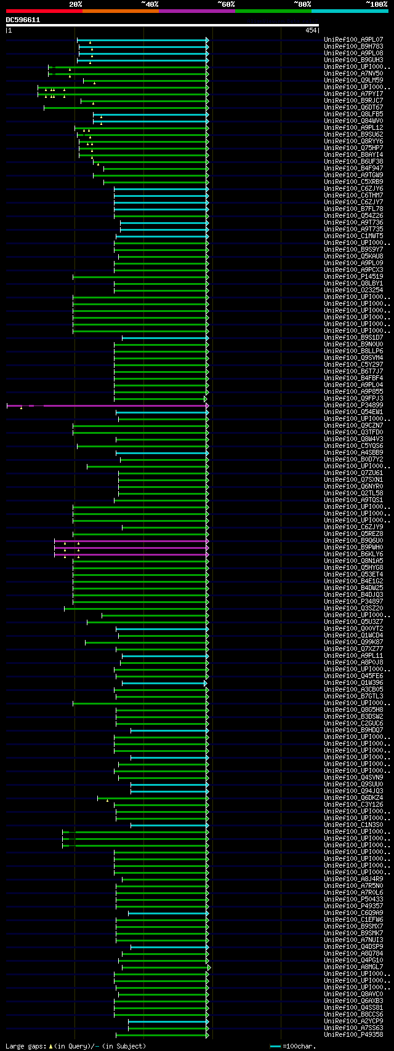Open hit UniRef100_B9SU62
394x1051 pixels.
[x=353, y=135]
